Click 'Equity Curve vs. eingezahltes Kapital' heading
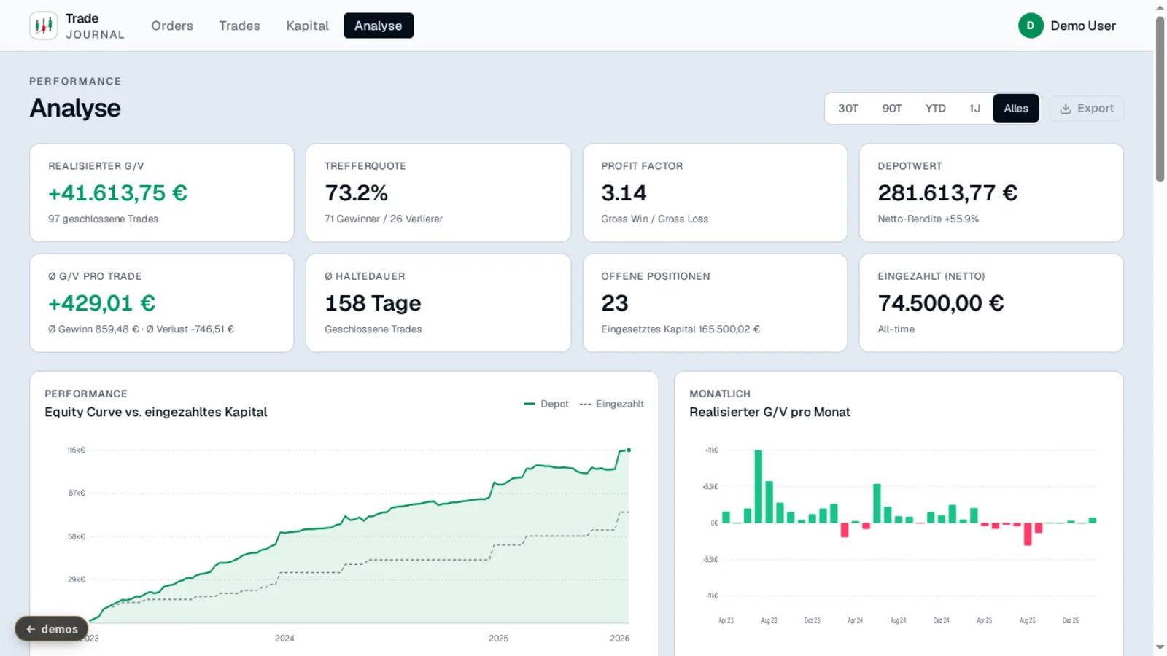This screenshot has height=656, width=1167. [156, 412]
